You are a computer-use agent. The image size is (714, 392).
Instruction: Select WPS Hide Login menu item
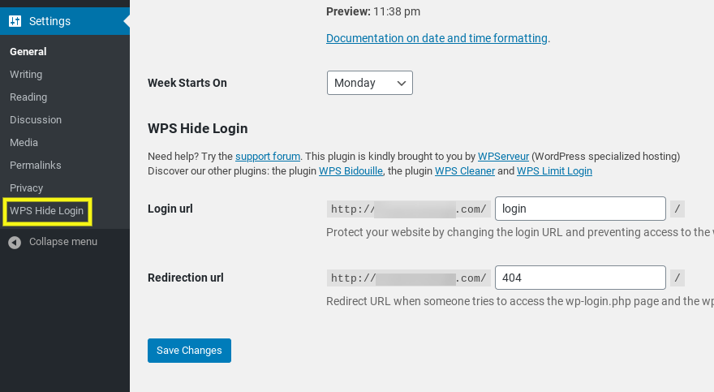pos(47,211)
